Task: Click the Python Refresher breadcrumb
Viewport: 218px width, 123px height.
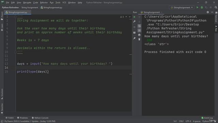Action: 10,8
